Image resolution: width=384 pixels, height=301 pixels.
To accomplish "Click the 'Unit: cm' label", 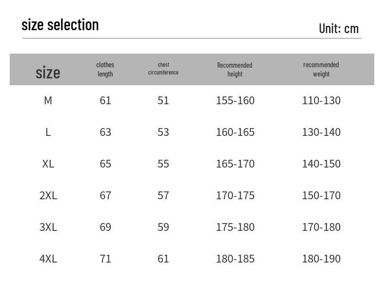I will tap(339, 29).
